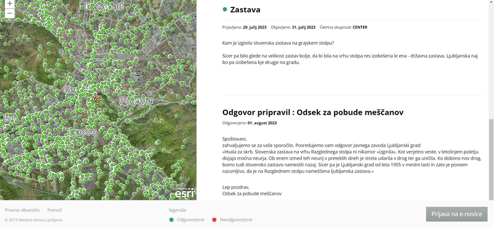Open the esri logo link
Image resolution: width=494 pixels, height=228 pixels.
pos(185,193)
